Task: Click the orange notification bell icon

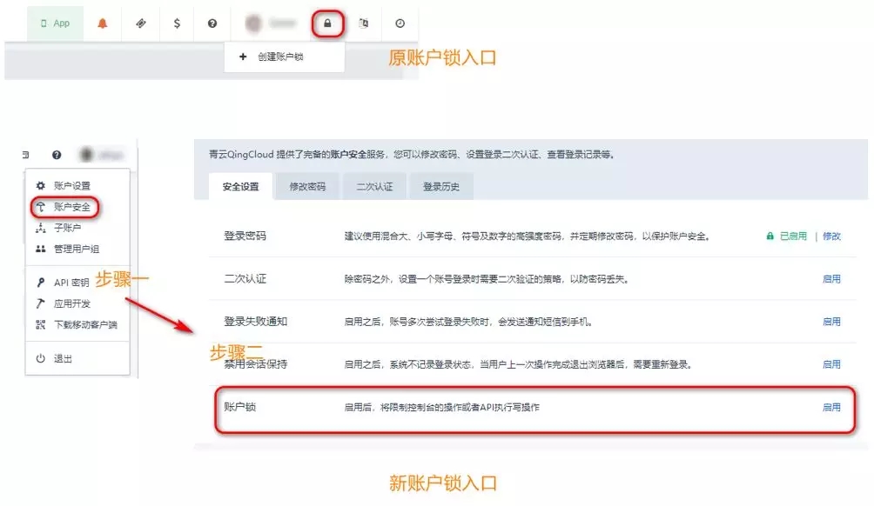Action: (x=103, y=23)
